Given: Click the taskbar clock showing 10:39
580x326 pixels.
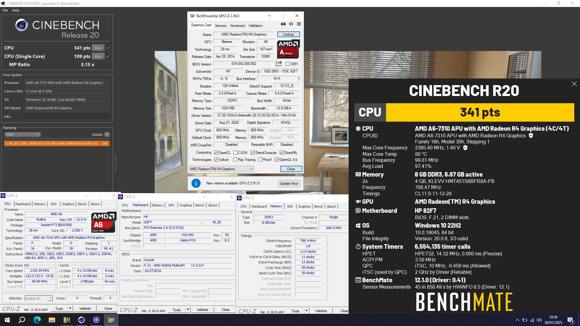Looking at the screenshot, I should pyautogui.click(x=553, y=320).
